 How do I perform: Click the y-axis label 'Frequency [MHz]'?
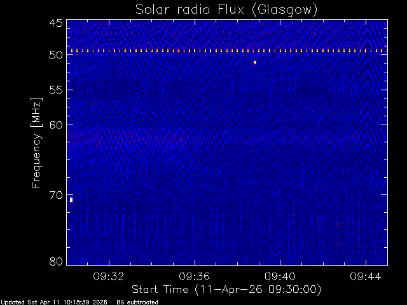[36, 142]
